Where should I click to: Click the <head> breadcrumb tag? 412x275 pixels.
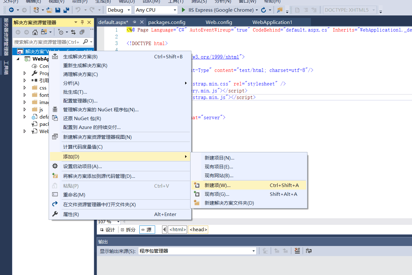point(198,230)
